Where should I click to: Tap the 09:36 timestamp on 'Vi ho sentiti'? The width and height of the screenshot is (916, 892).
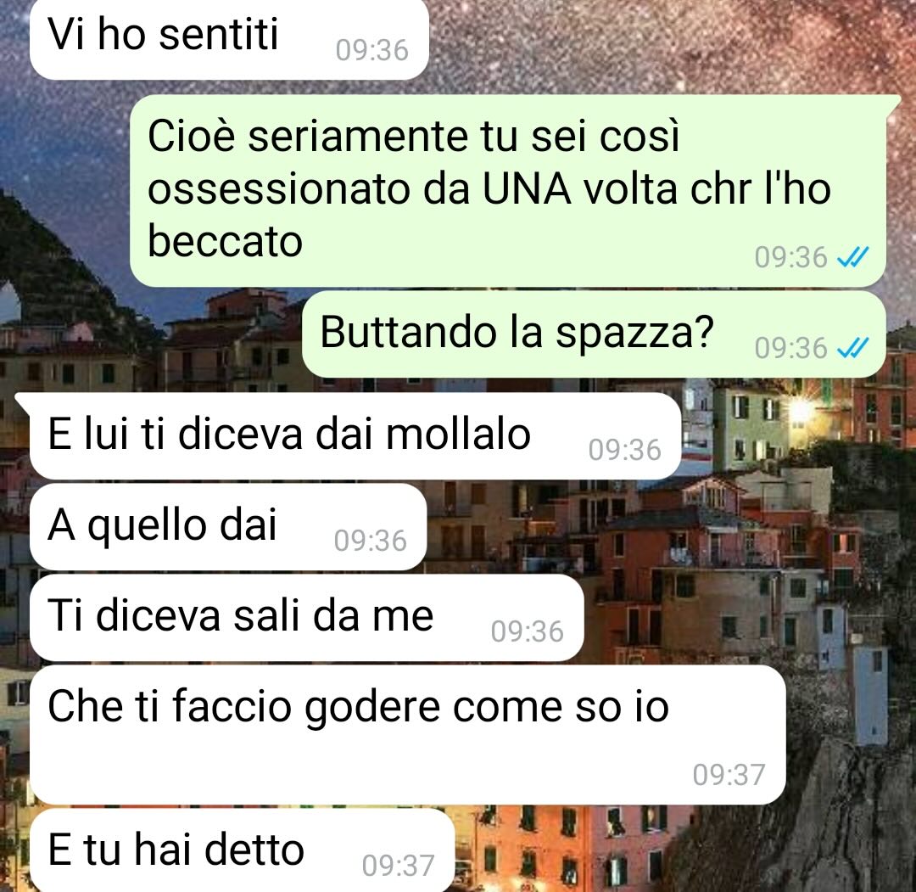pyautogui.click(x=371, y=50)
